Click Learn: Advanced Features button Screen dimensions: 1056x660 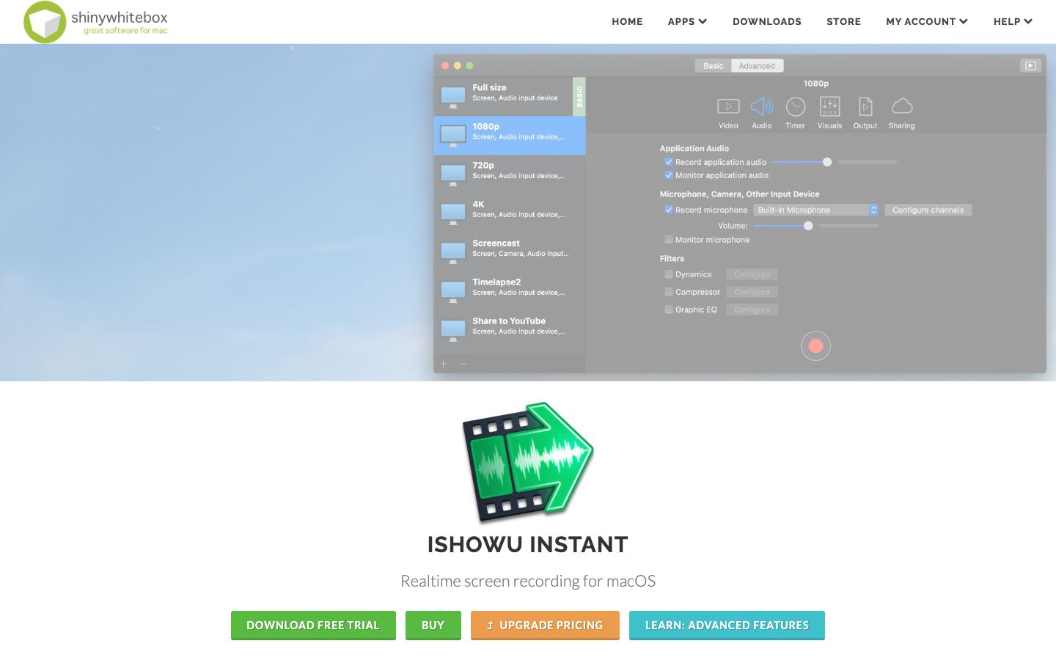727,626
